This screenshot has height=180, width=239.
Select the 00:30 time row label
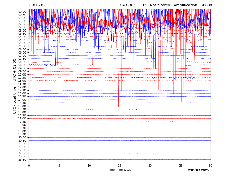[22, 15]
